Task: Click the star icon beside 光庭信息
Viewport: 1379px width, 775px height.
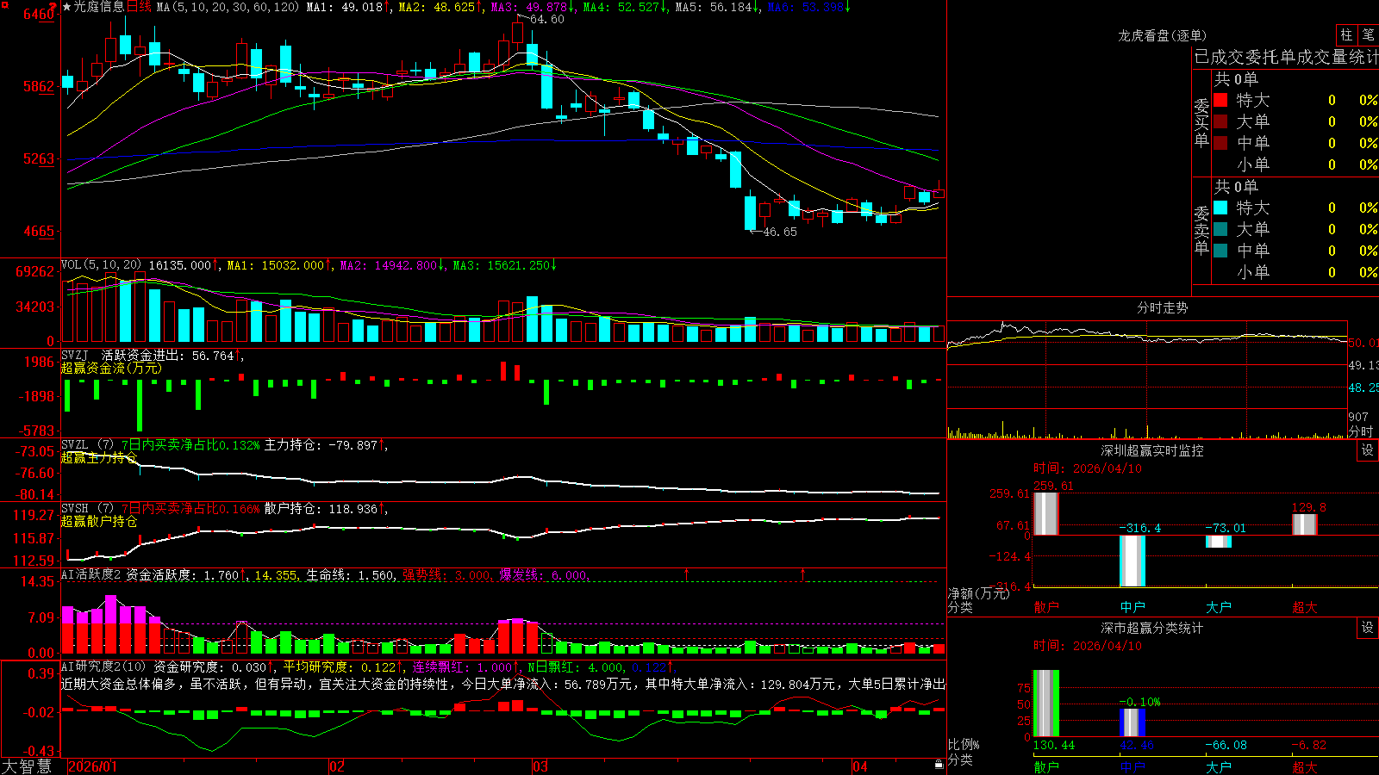Action: click(x=67, y=7)
